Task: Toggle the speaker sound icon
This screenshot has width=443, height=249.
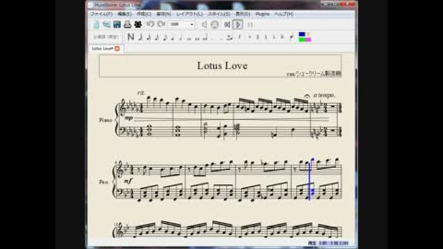Action: [204, 24]
